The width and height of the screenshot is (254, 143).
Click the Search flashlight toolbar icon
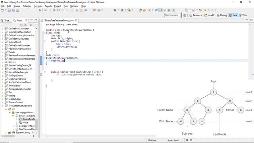coord(149,10)
